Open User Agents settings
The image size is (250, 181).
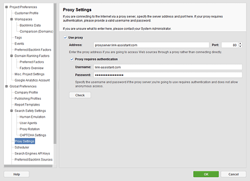tap(28, 123)
